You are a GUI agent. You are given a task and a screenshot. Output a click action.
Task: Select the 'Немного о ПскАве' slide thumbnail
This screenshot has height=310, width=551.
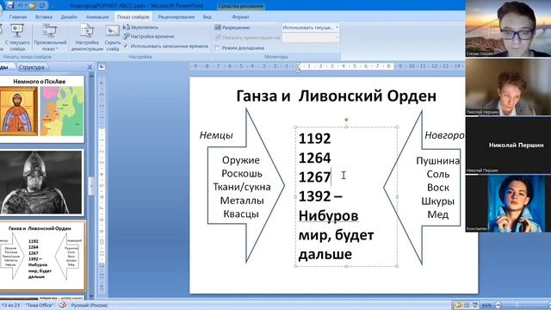point(42,109)
